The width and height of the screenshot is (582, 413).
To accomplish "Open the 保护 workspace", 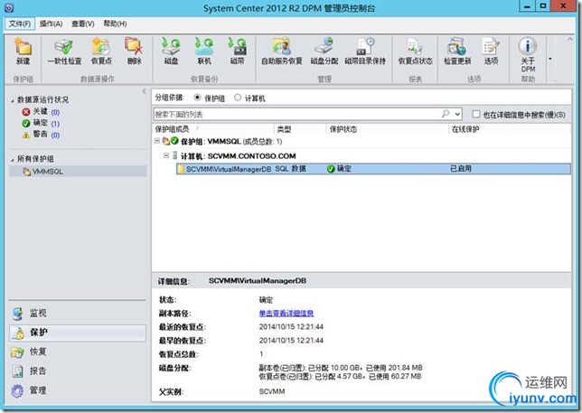I will [78, 333].
